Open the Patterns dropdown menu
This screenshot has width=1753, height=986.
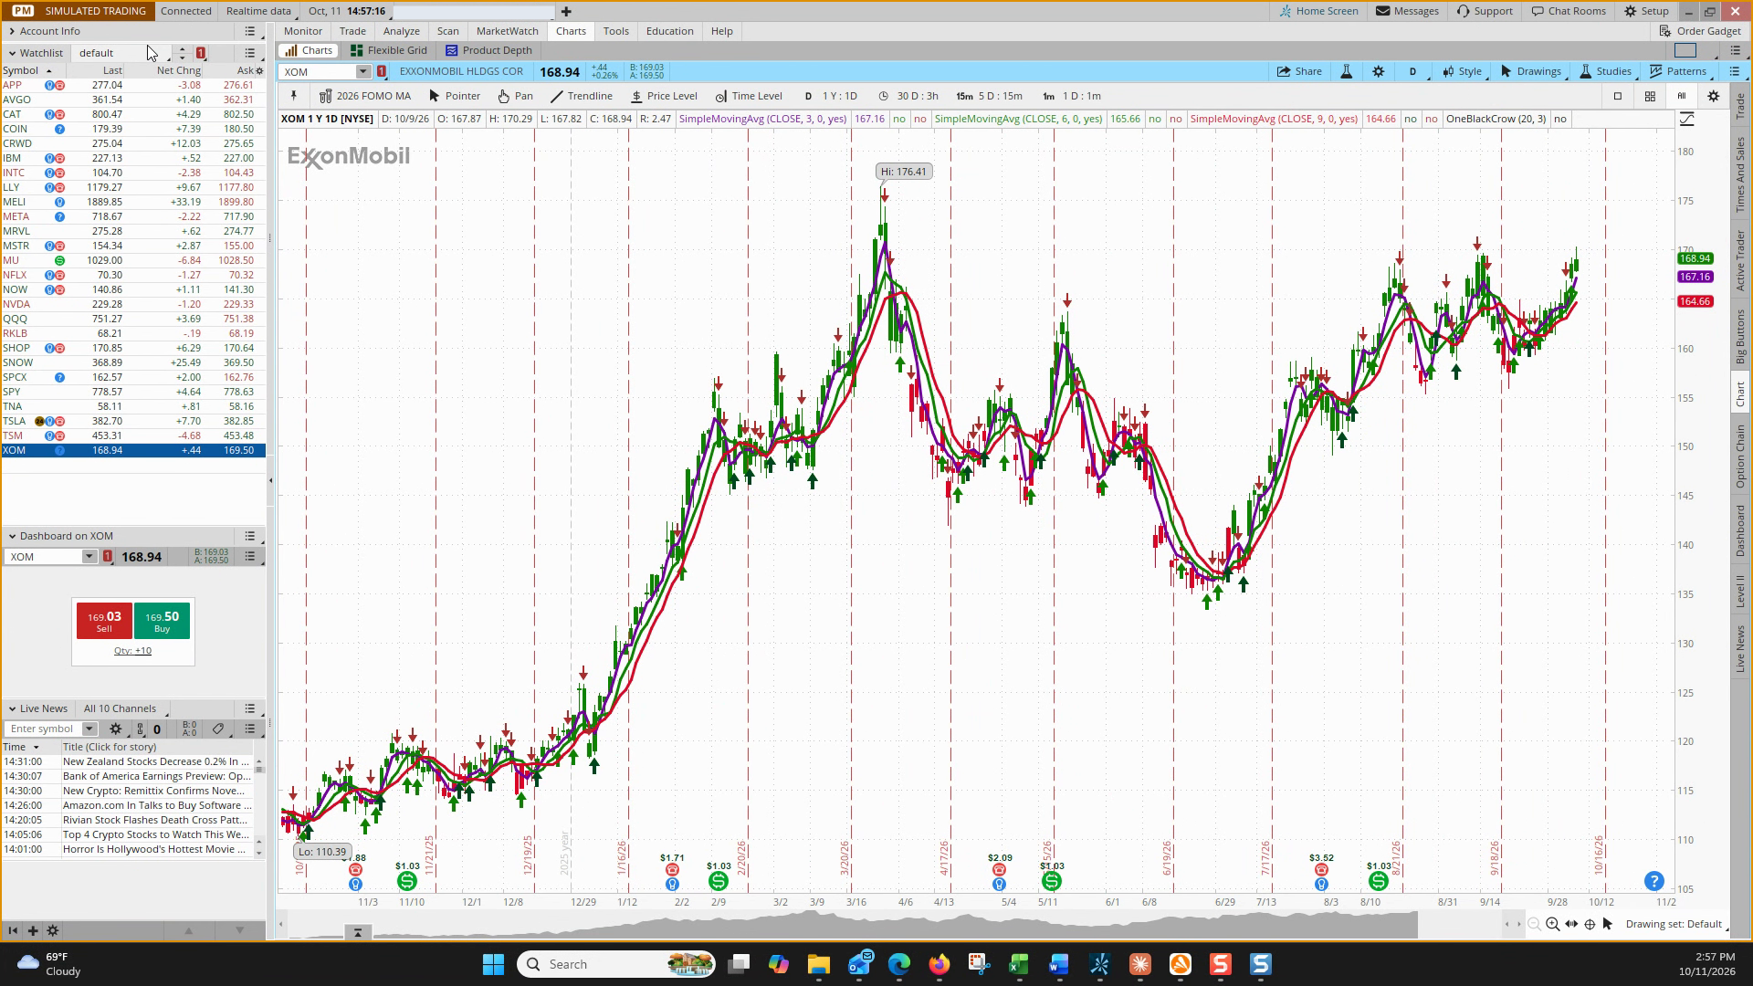[x=1678, y=71]
